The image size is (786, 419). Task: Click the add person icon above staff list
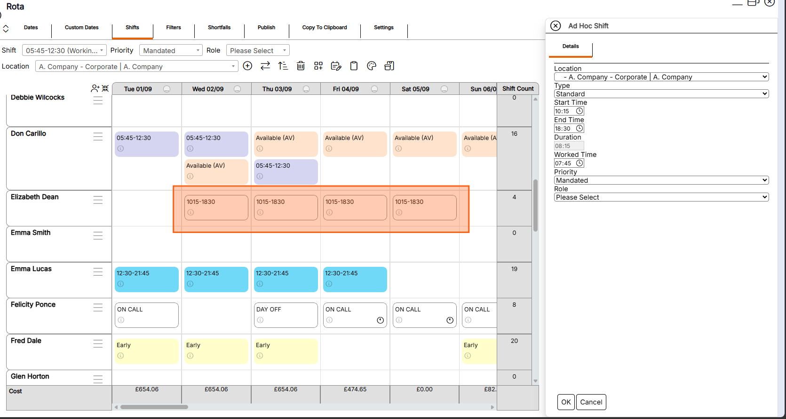95,88
